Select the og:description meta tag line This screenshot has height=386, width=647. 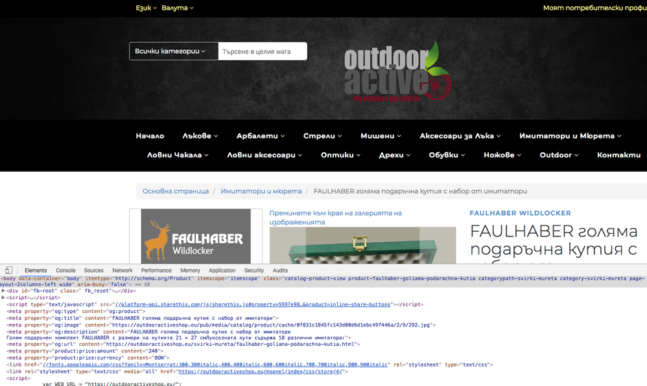click(x=179, y=334)
